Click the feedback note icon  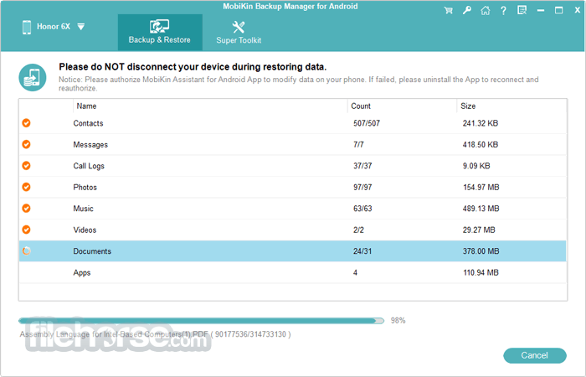pos(522,10)
